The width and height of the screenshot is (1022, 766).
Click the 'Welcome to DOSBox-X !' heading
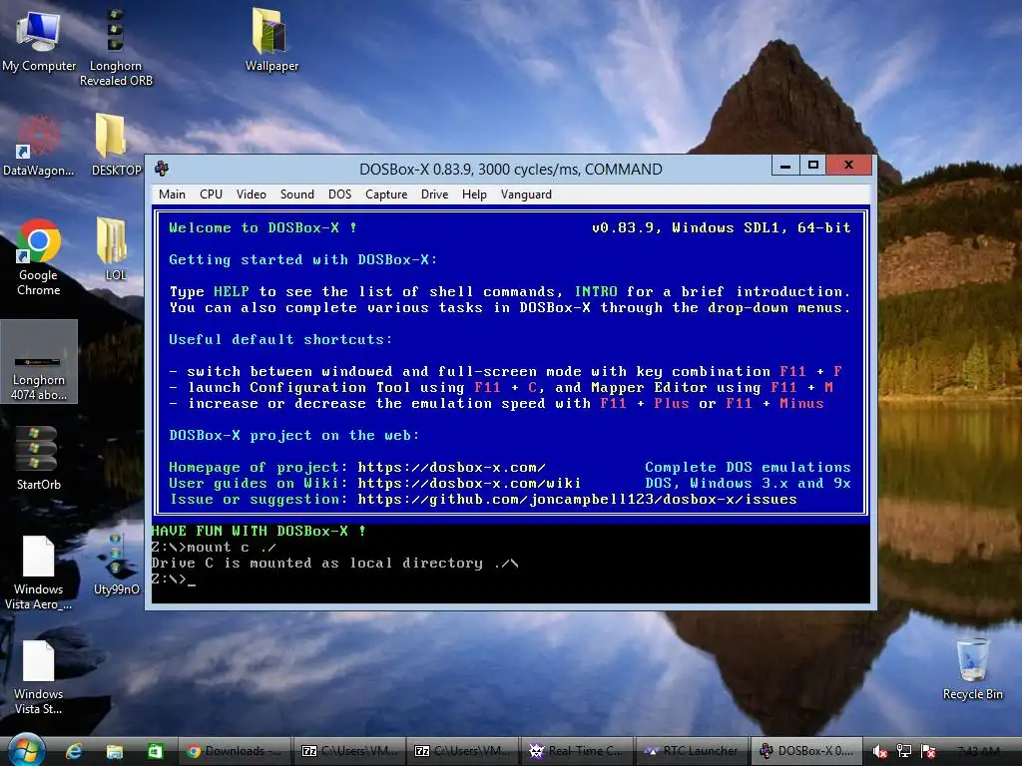(x=262, y=228)
